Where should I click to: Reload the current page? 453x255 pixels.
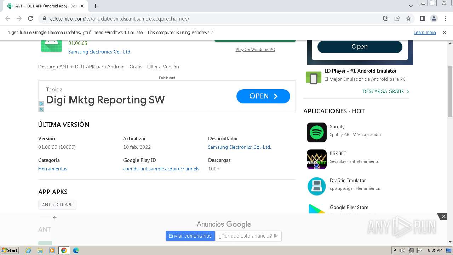click(30, 18)
